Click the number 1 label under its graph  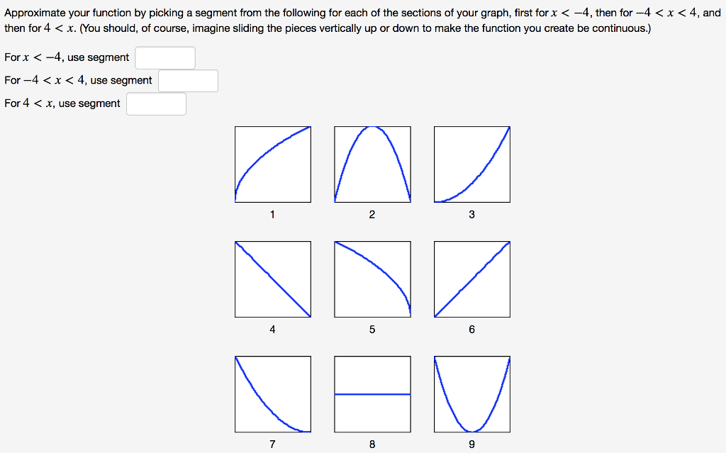[x=272, y=214]
